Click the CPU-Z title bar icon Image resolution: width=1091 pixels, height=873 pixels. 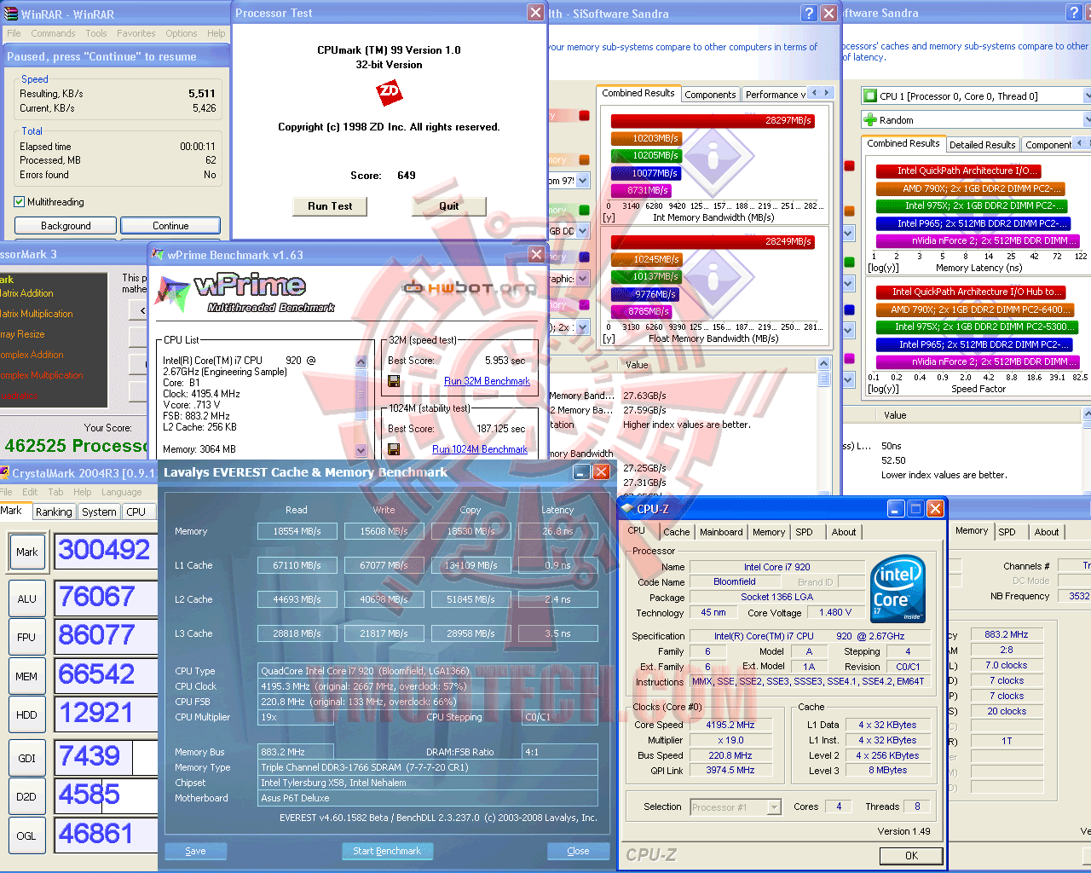pyautogui.click(x=628, y=509)
